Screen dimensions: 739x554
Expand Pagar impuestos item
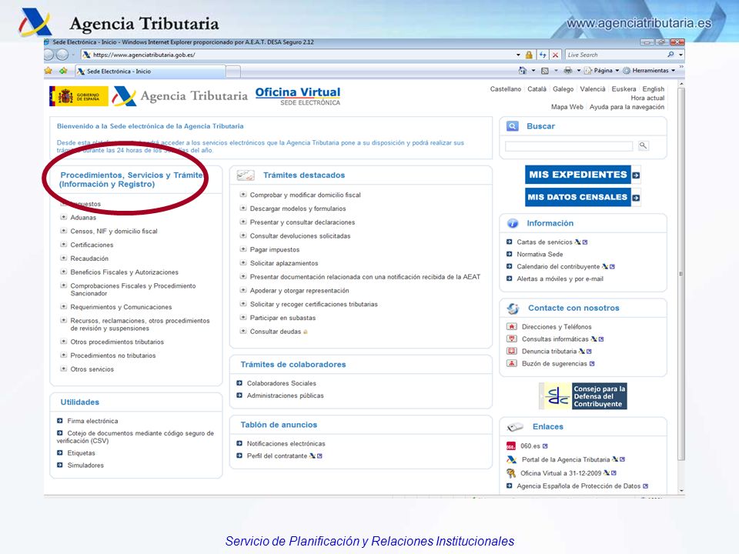point(243,249)
